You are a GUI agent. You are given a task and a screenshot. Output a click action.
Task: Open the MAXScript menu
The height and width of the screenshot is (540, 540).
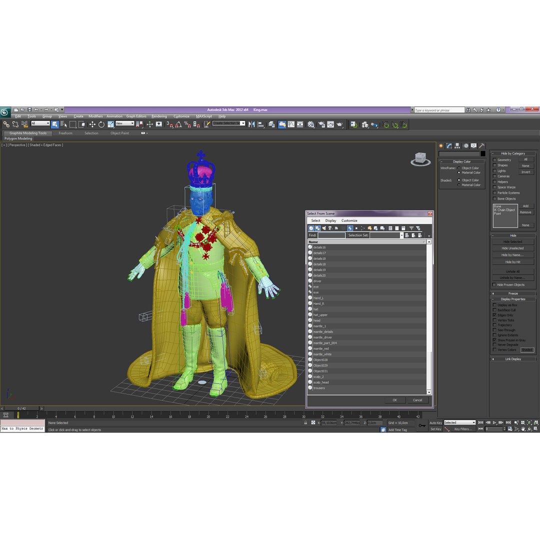coord(204,116)
